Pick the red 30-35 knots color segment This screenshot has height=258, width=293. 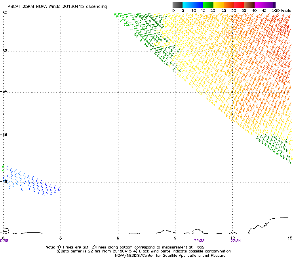239,5
